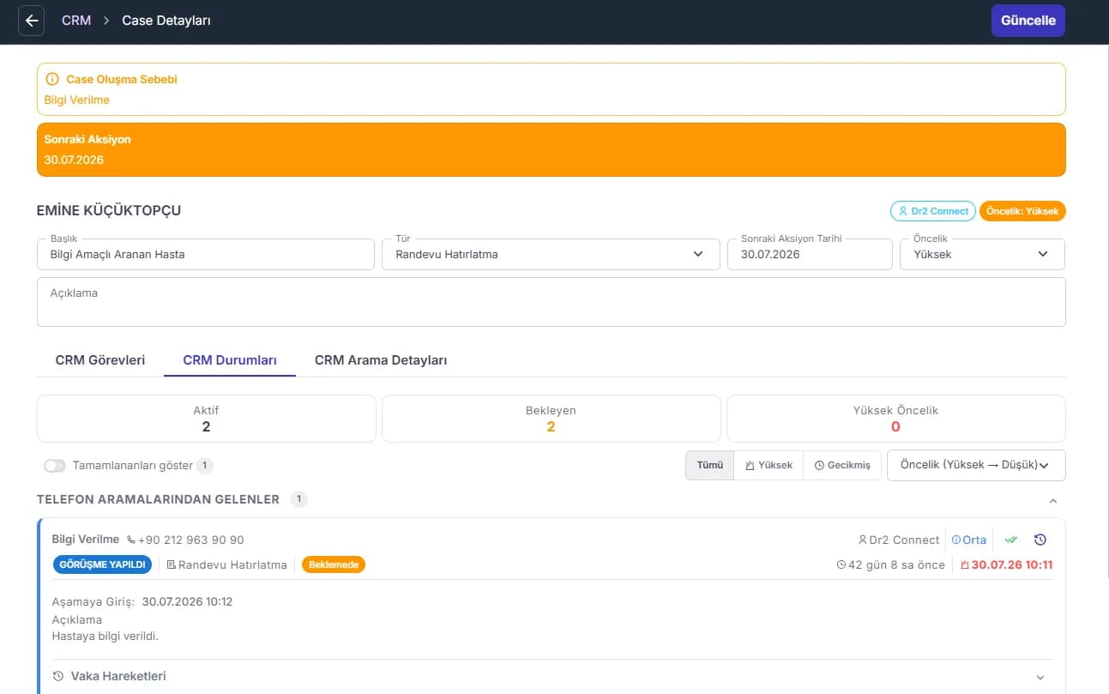The width and height of the screenshot is (1109, 694).
Task: Click the text Hastaya bilgi verildi.
Action: (105, 637)
